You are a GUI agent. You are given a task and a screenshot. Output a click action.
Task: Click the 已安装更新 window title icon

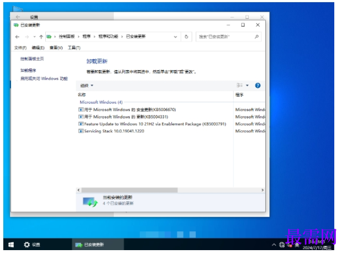pos(16,25)
